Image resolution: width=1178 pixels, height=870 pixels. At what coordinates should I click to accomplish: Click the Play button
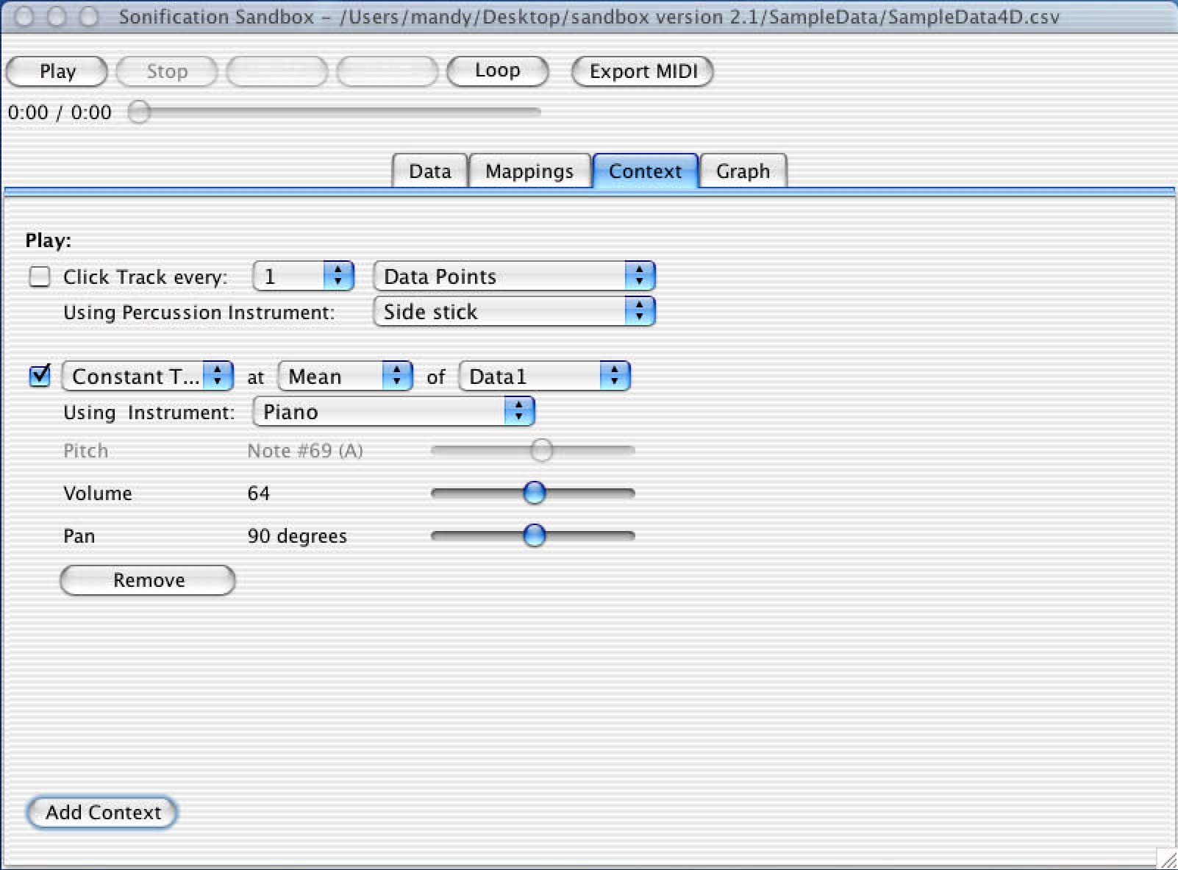tap(57, 71)
